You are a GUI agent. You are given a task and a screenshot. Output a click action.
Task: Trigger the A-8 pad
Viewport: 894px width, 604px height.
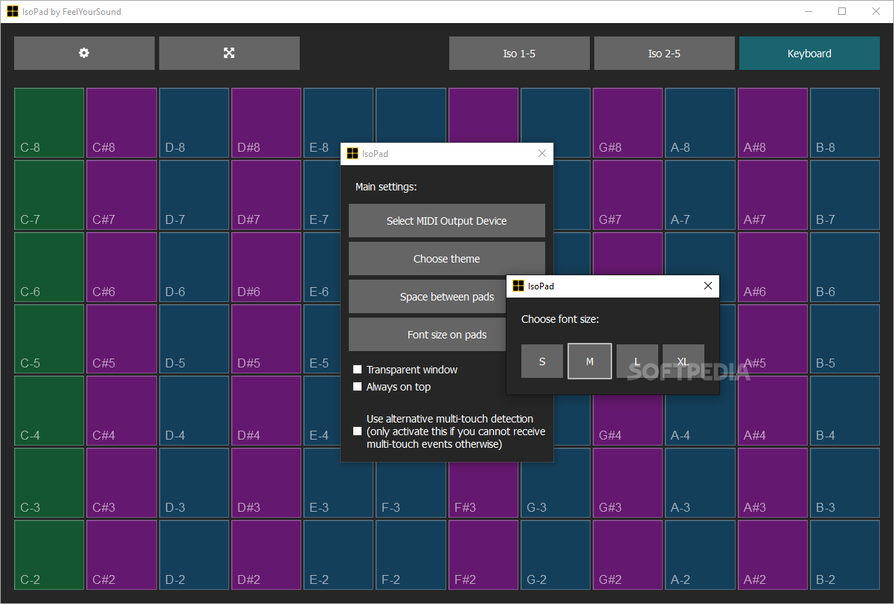(700, 123)
